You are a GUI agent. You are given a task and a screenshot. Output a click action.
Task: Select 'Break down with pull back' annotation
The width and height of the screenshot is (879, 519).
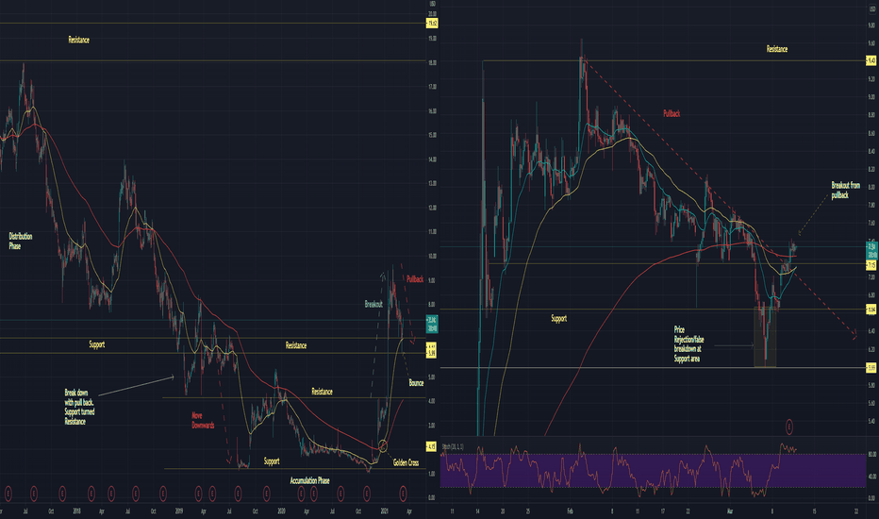click(79, 407)
